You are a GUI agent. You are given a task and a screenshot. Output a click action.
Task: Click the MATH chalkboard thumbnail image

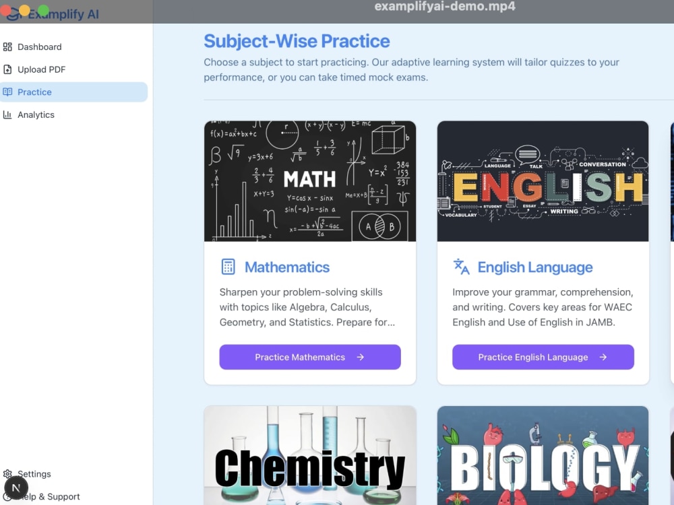(310, 181)
